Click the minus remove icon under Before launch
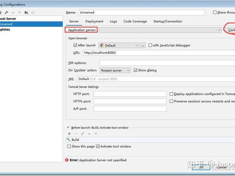 (76, 134)
